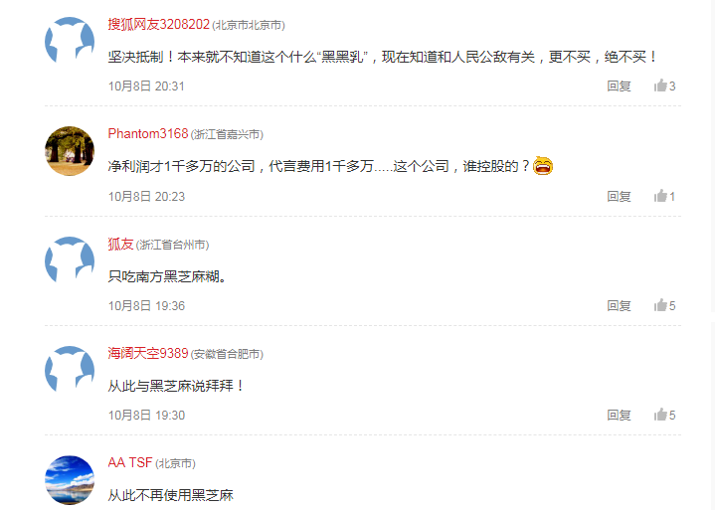The height and width of the screenshot is (510, 715).
Task: Reply to the 19:36 comment
Action: tap(619, 305)
